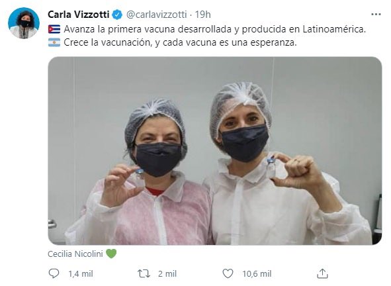This screenshot has width=391, height=286.
Task: Click the Carla Vizzotti display name
Action: click(x=78, y=15)
